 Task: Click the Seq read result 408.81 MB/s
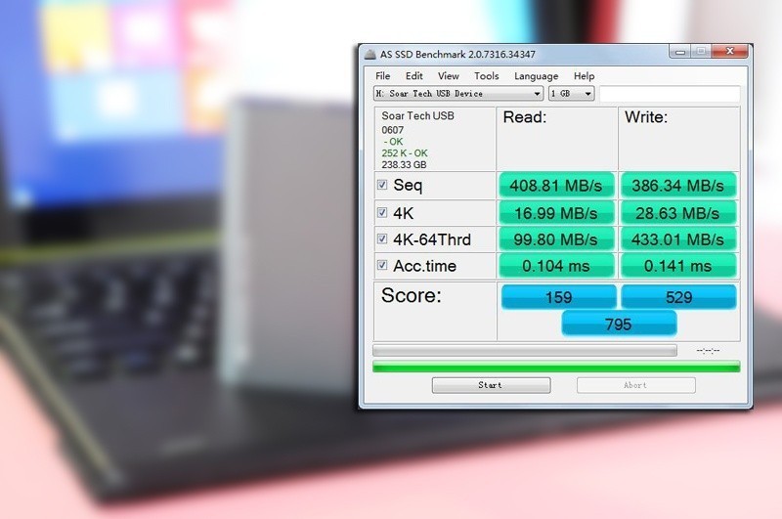click(x=556, y=186)
